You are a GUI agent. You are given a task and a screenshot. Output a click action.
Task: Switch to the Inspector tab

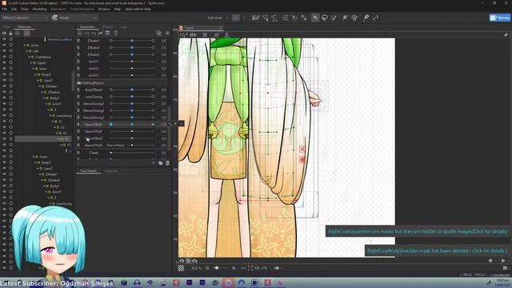coord(111,171)
